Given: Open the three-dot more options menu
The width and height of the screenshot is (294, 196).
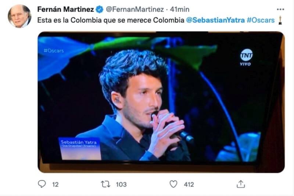Looking at the screenshot, I should point(280,9).
